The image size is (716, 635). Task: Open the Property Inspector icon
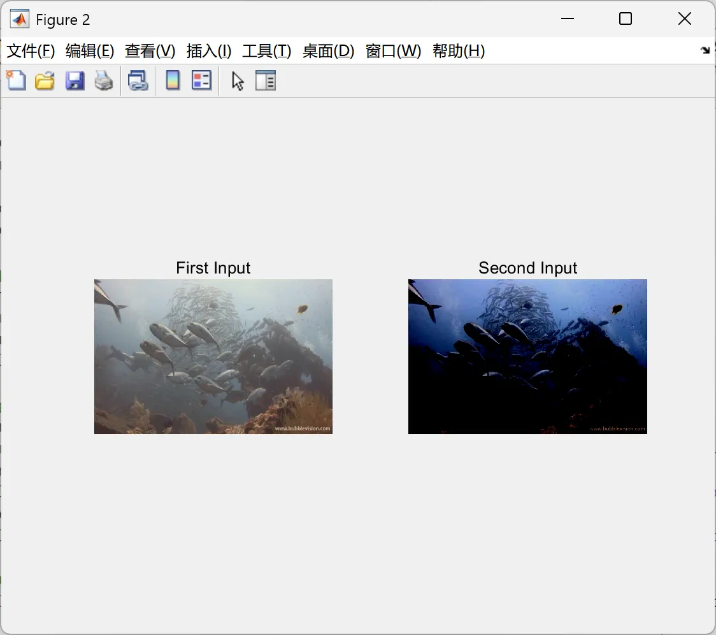point(266,81)
